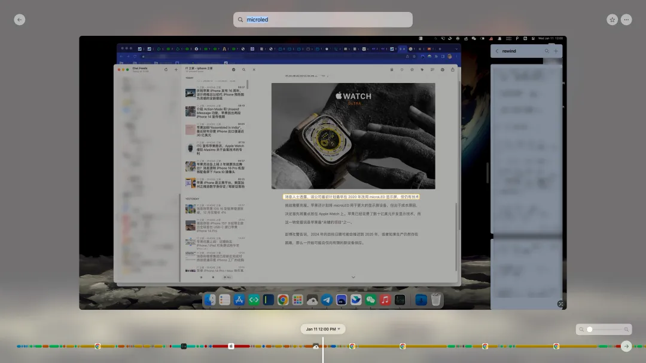The height and width of the screenshot is (363, 646).
Task: Jump to the leftmost Chrome icon timeline marker
Action: coord(97,346)
